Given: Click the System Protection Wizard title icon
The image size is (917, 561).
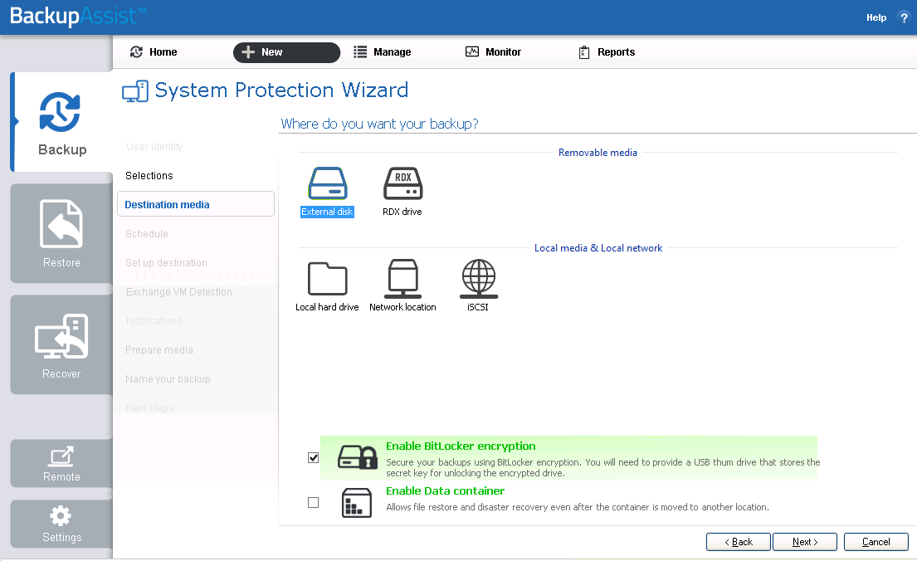Looking at the screenshot, I should [x=135, y=91].
